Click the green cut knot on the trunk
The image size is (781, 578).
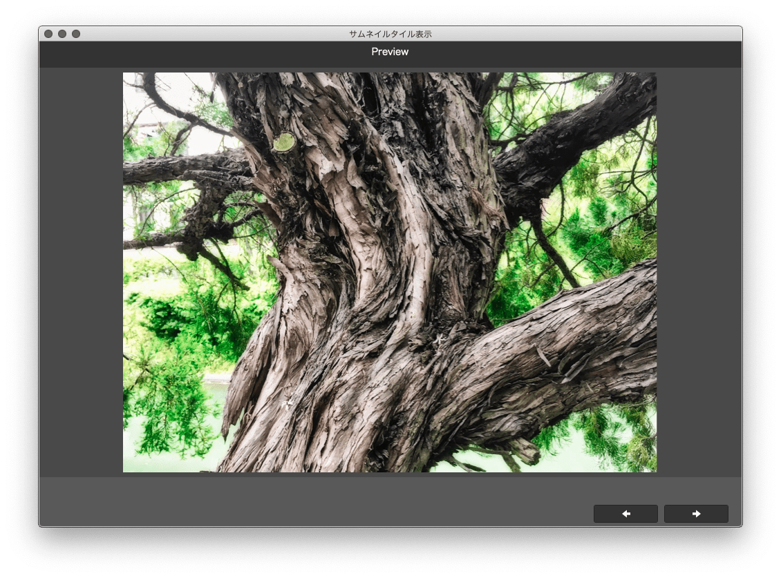(284, 142)
